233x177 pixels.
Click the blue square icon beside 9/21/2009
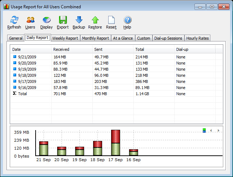pos(14,57)
